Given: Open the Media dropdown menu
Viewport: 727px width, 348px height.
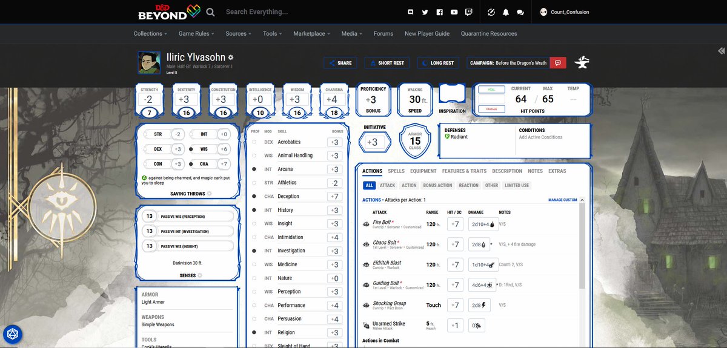Looking at the screenshot, I should point(351,34).
